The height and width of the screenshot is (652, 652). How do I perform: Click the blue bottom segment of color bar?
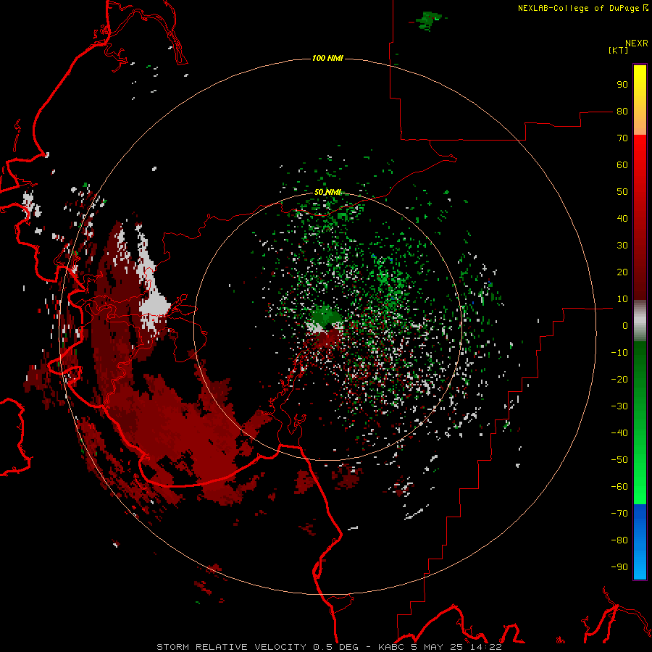point(640,542)
